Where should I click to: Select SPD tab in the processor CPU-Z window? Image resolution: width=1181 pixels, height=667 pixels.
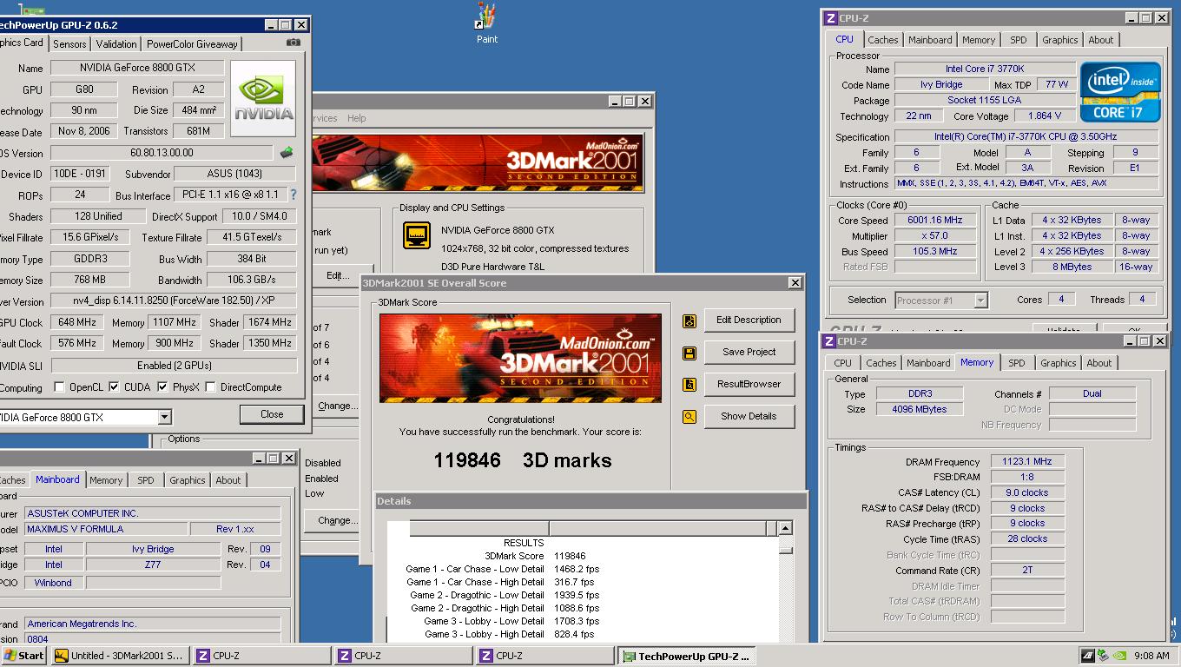(x=1019, y=40)
